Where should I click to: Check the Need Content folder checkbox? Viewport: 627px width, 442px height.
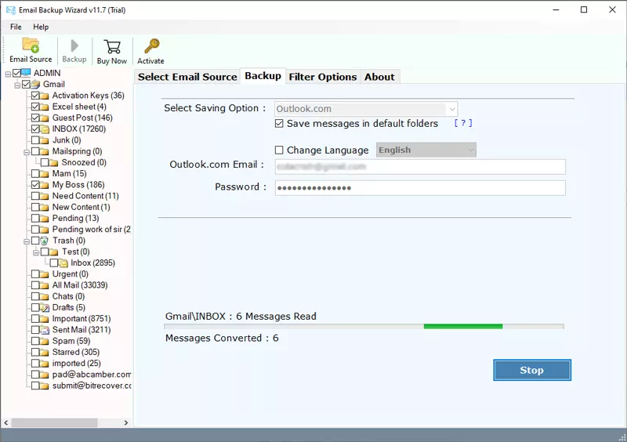(35, 196)
